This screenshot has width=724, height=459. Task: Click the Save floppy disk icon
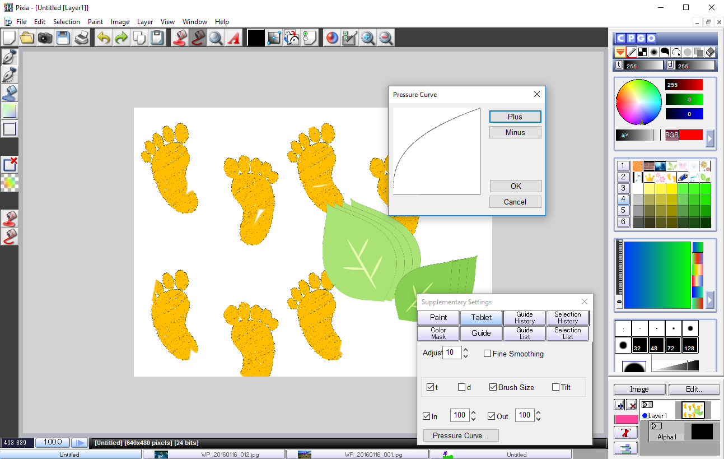click(x=63, y=38)
